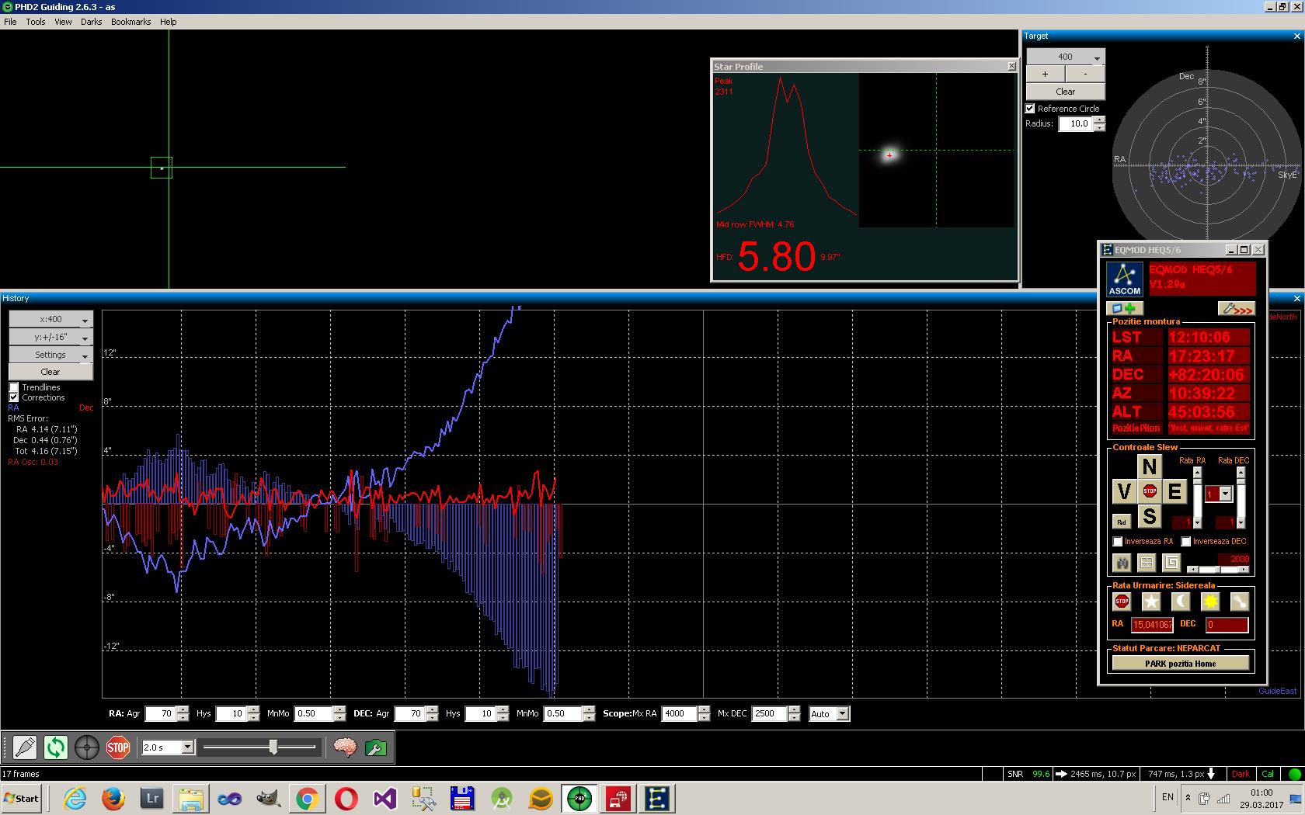Select sidereal tracking with the star icon
Viewport: 1305px width, 815px height.
(1151, 602)
